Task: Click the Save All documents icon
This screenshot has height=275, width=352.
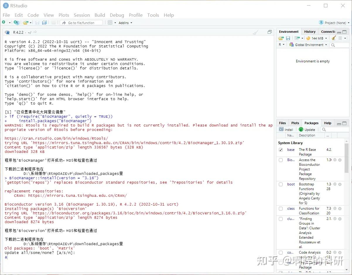Action: [x=45, y=23]
